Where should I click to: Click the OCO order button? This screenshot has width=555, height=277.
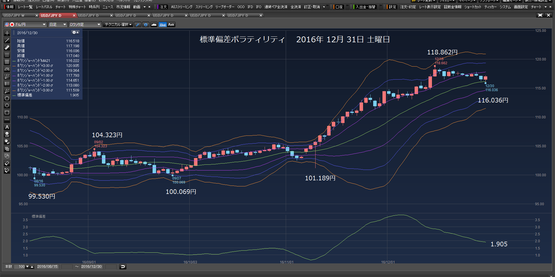[241, 7]
